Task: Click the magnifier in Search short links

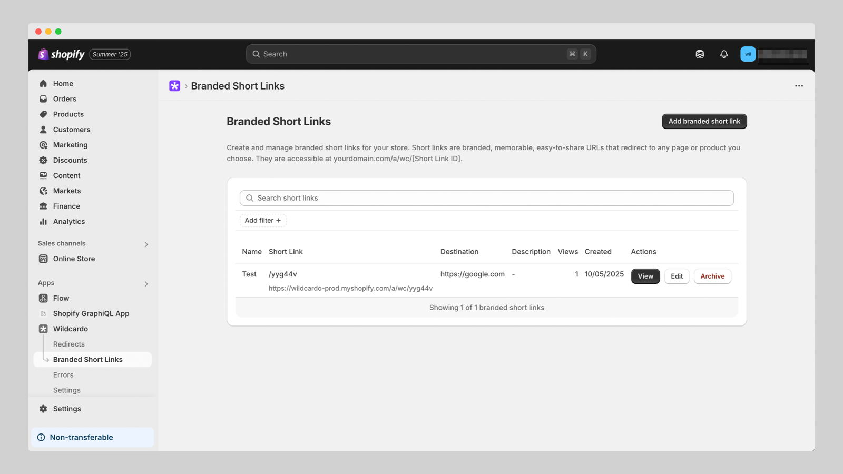Action: click(x=250, y=198)
